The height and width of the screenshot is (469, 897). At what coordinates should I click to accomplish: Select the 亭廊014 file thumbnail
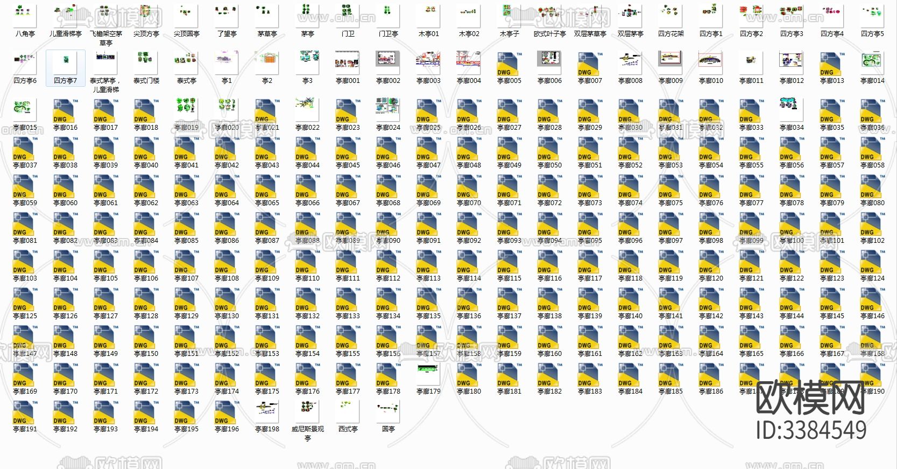click(x=872, y=62)
